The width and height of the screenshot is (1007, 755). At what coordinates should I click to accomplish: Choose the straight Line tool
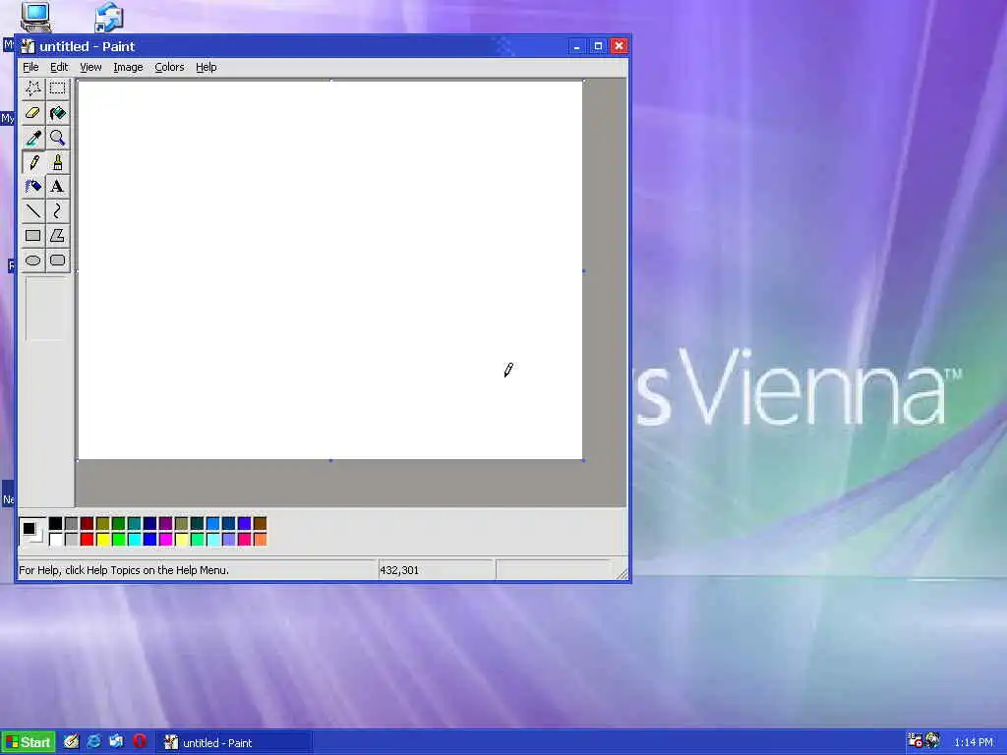pyautogui.click(x=32, y=210)
